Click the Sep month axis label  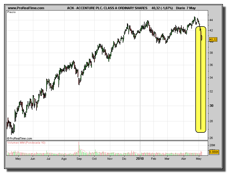coord(79,159)
